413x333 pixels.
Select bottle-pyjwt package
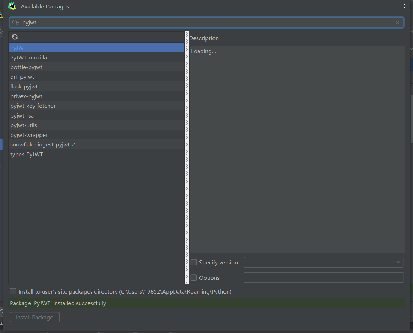97,67
